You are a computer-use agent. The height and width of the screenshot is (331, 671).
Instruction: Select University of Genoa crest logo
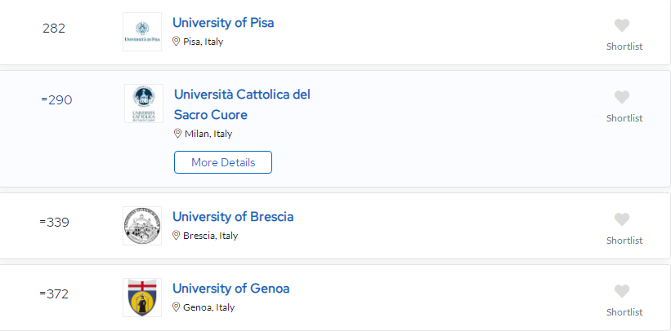pyautogui.click(x=142, y=298)
